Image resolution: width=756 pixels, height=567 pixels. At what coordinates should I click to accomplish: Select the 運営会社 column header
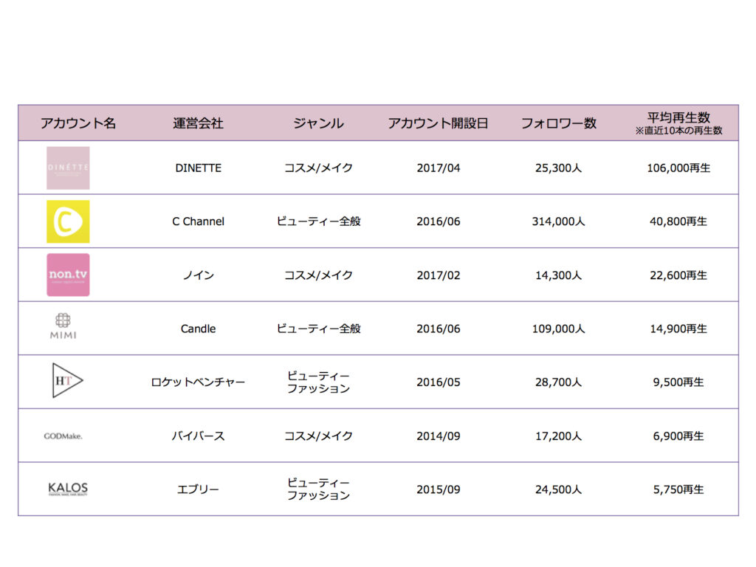pos(198,123)
